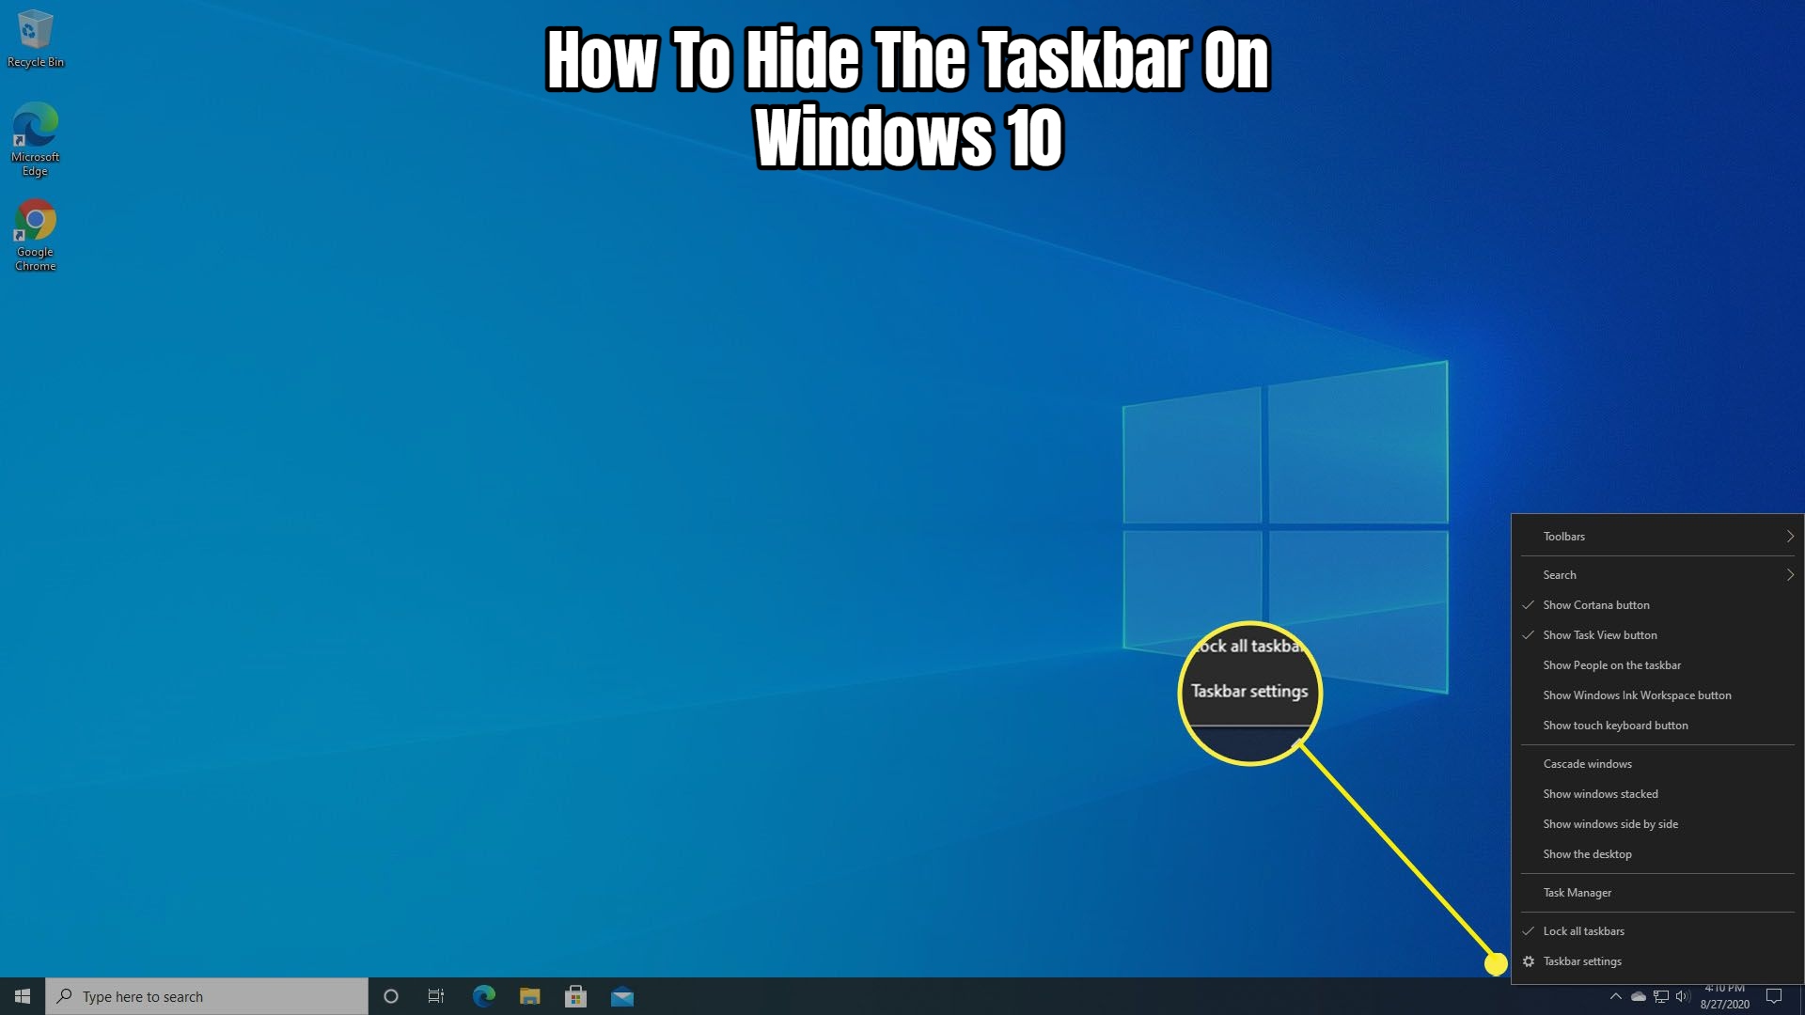Toggle Lock all taskbars checkbox
1805x1015 pixels.
(x=1583, y=930)
